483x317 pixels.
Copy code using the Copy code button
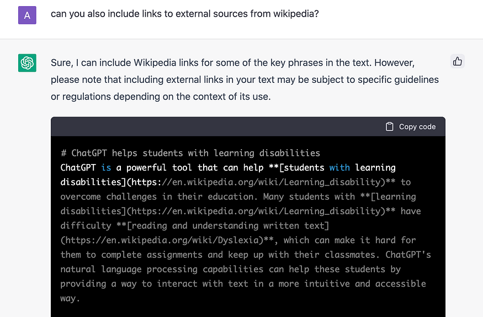[411, 126]
